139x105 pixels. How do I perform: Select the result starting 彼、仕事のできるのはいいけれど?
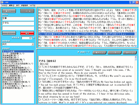[86, 43]
